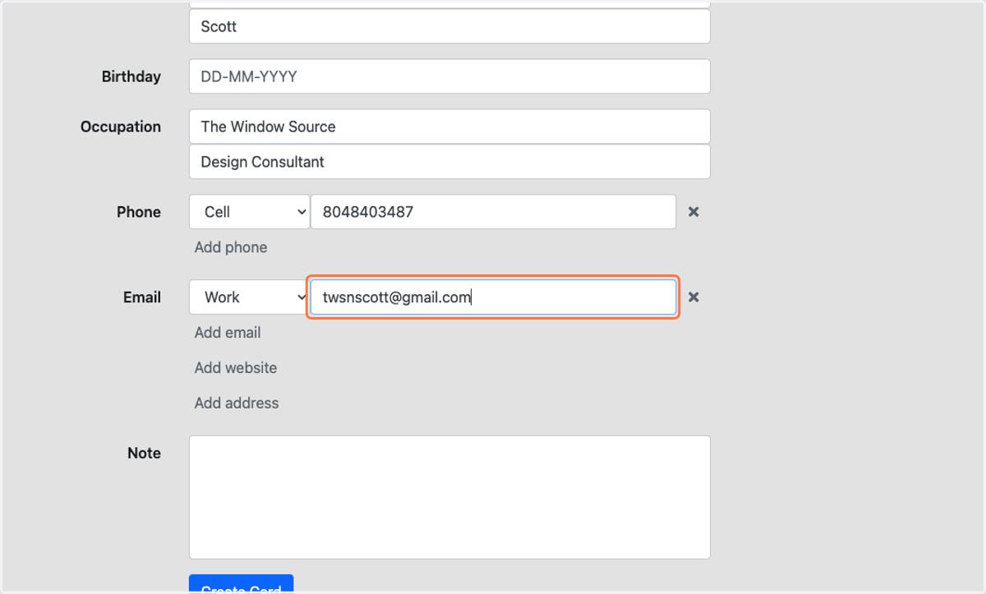Focus the Birthday DD-MM-YYYY field
The height and width of the screenshot is (594, 986).
(x=449, y=76)
